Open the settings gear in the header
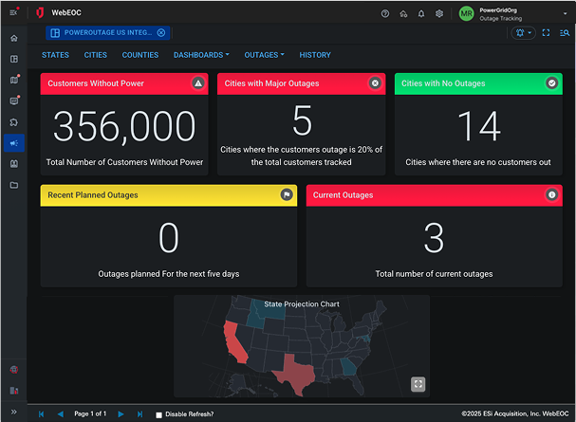 [439, 14]
